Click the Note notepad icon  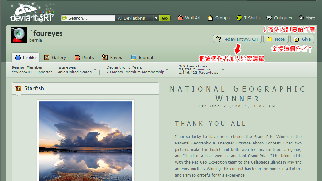pos(269,39)
